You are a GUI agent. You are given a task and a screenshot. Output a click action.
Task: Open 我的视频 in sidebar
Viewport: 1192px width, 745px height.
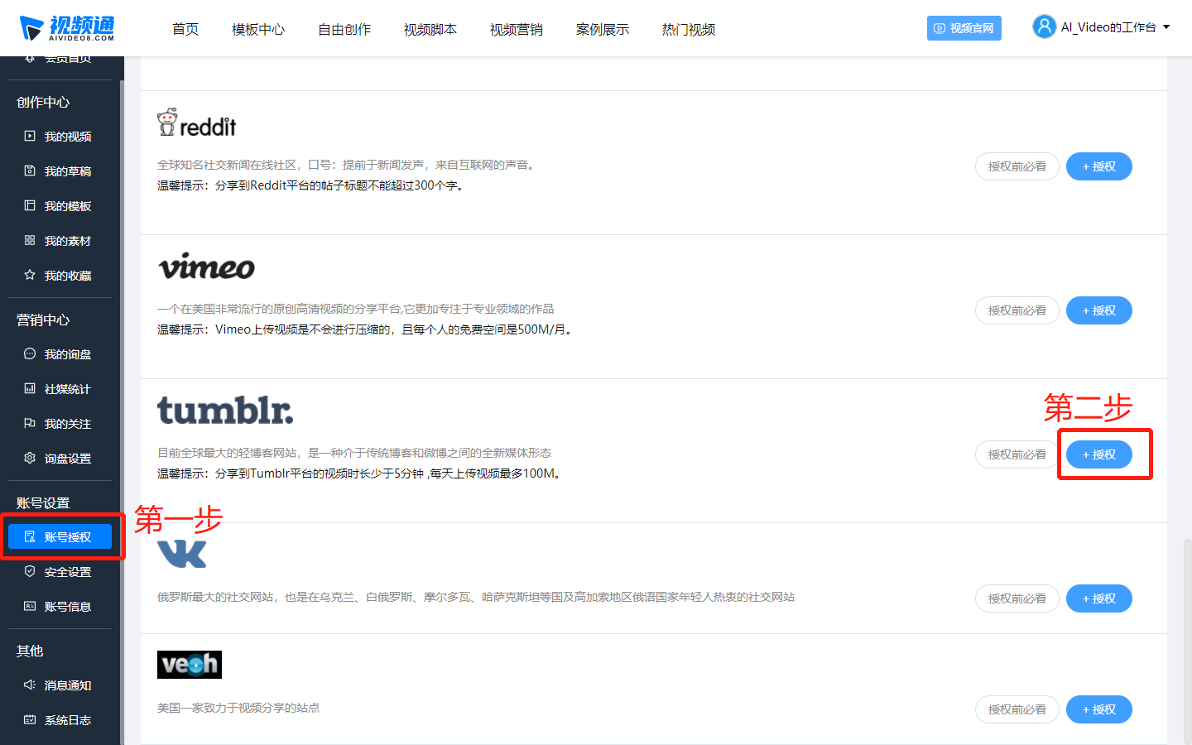(x=60, y=137)
